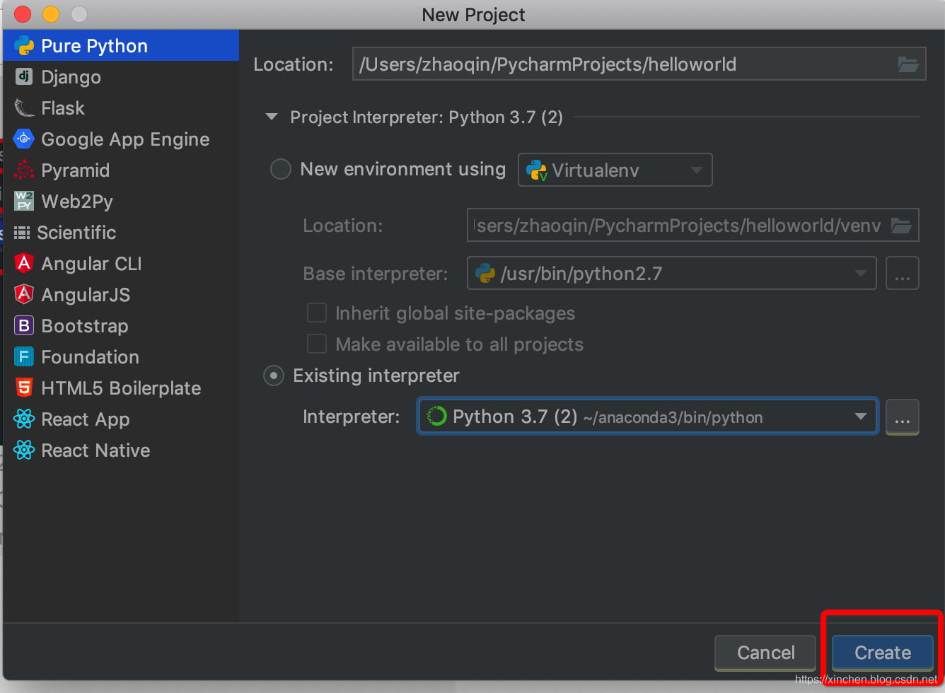Open the Base interpreter dropdown
The width and height of the screenshot is (945, 693).
(x=671, y=273)
